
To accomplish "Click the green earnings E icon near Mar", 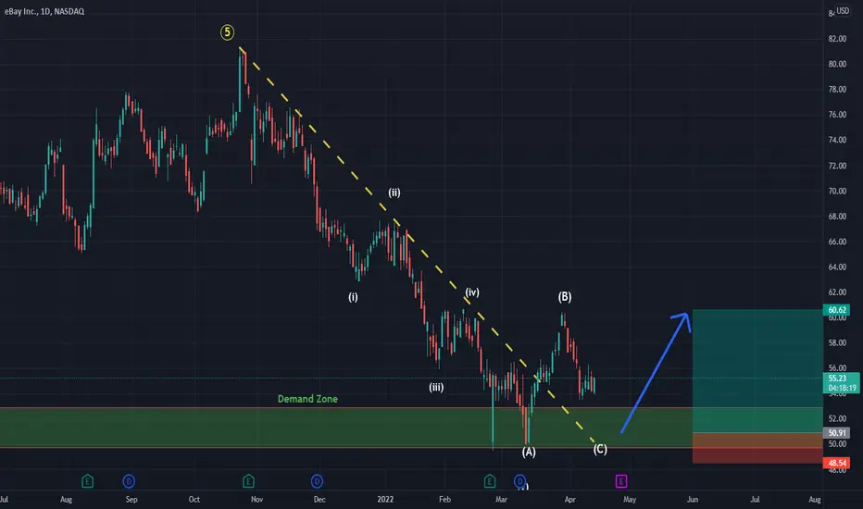I will [x=489, y=481].
